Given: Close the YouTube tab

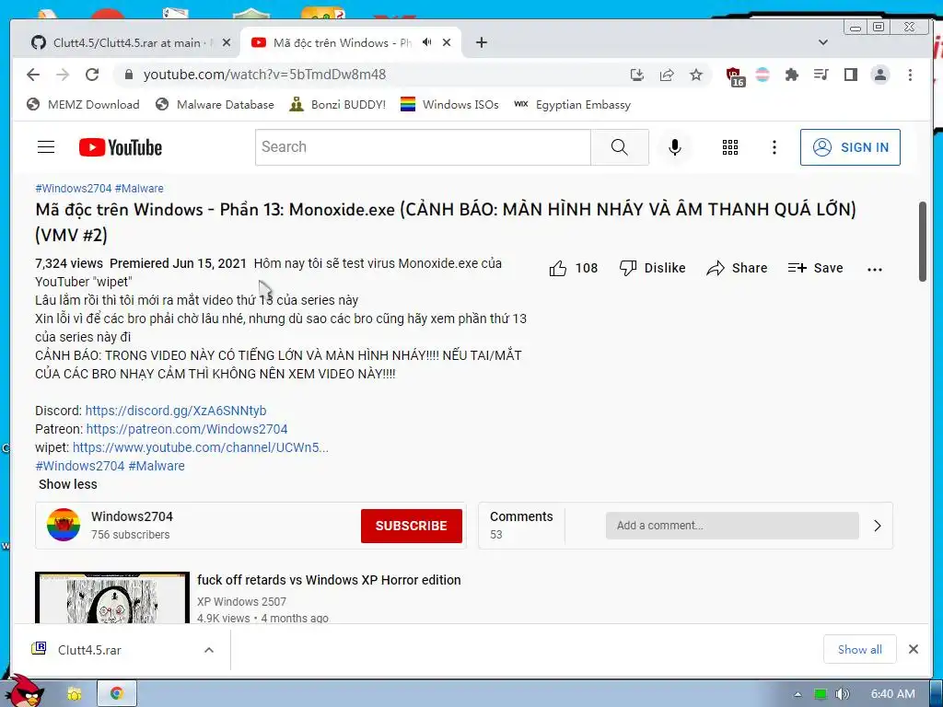Looking at the screenshot, I should 447,42.
